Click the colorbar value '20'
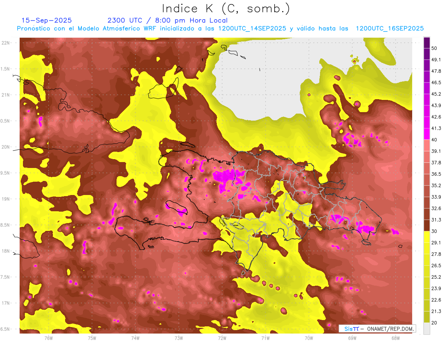This screenshot has width=444, height=343. [434, 323]
